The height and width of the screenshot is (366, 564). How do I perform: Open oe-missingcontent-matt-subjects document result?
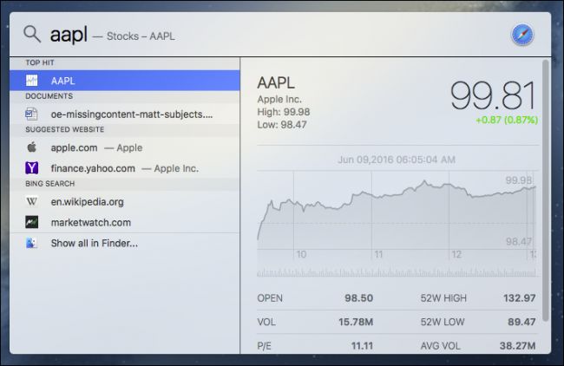125,114
